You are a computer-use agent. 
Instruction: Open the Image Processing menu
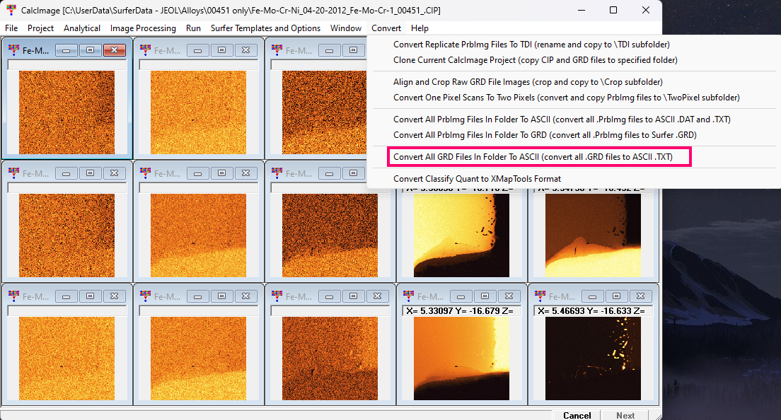tap(143, 28)
